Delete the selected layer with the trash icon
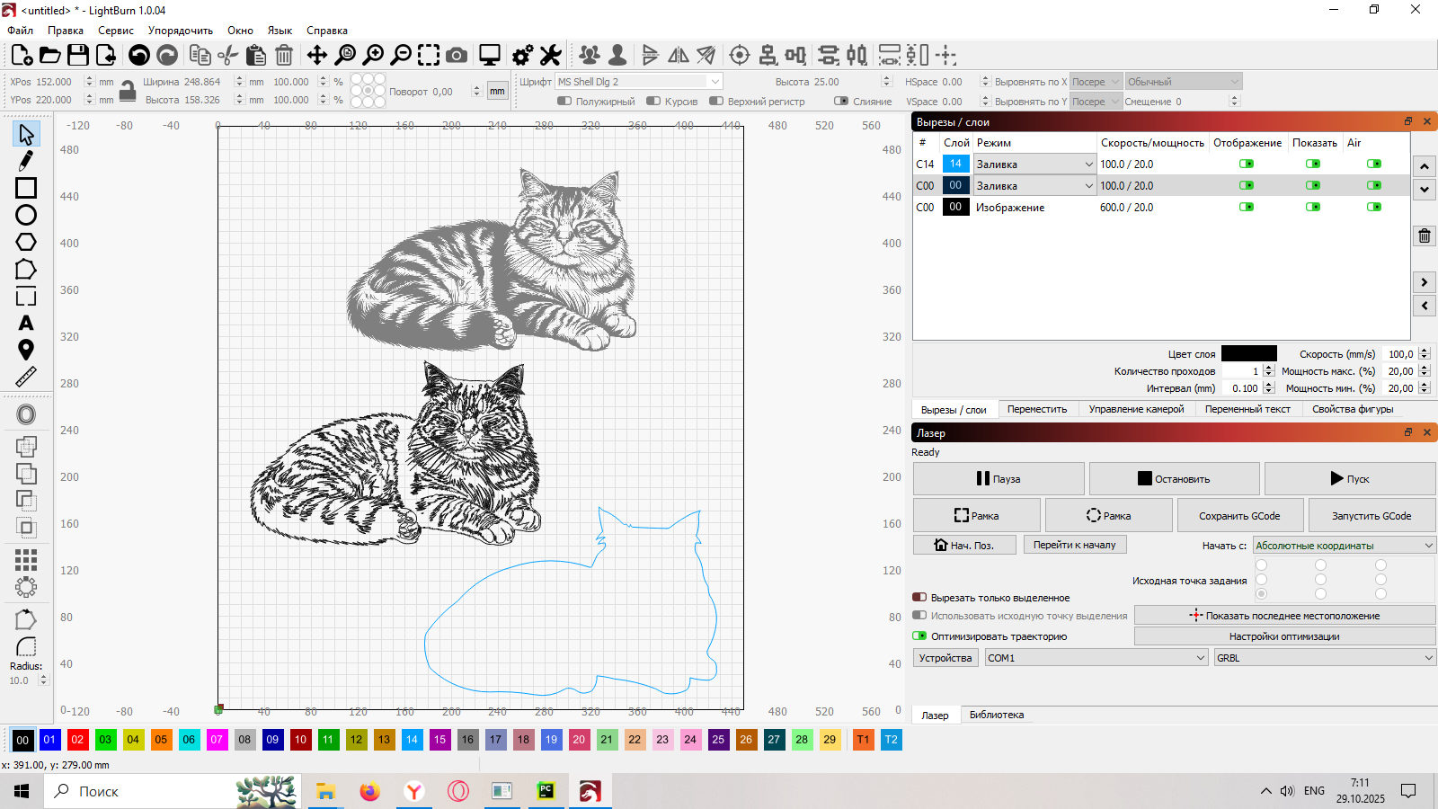The image size is (1438, 809). click(1425, 236)
